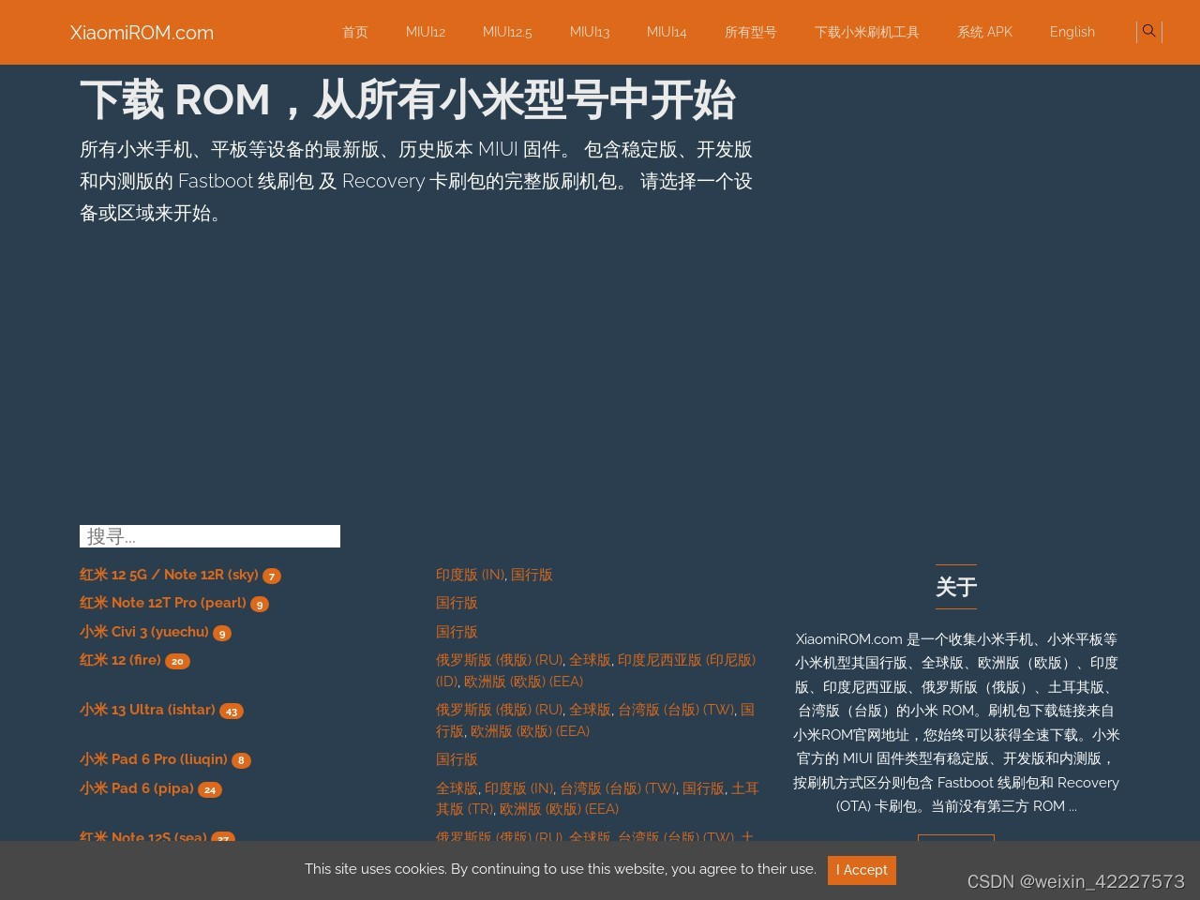Click the 8 badge beside 小米 Pad 6 Pro

pyautogui.click(x=241, y=761)
